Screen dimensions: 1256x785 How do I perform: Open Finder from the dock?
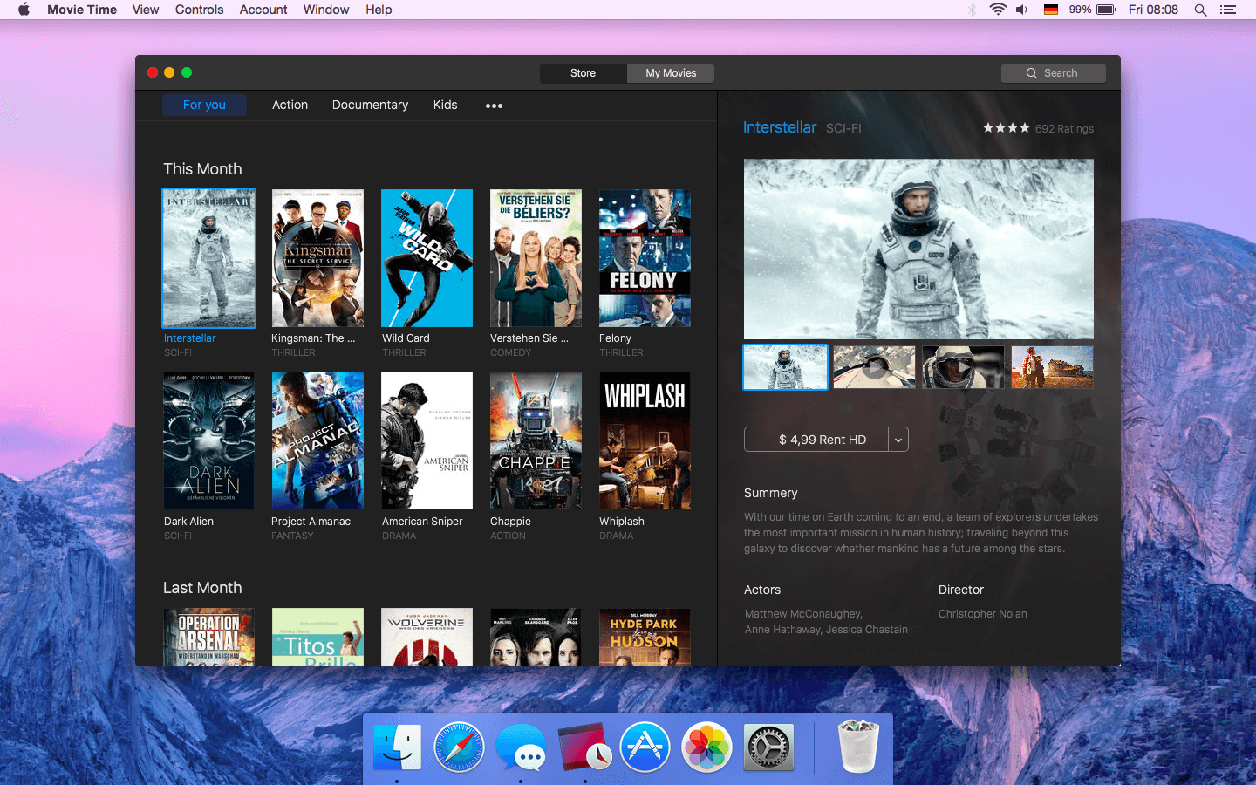(x=397, y=747)
